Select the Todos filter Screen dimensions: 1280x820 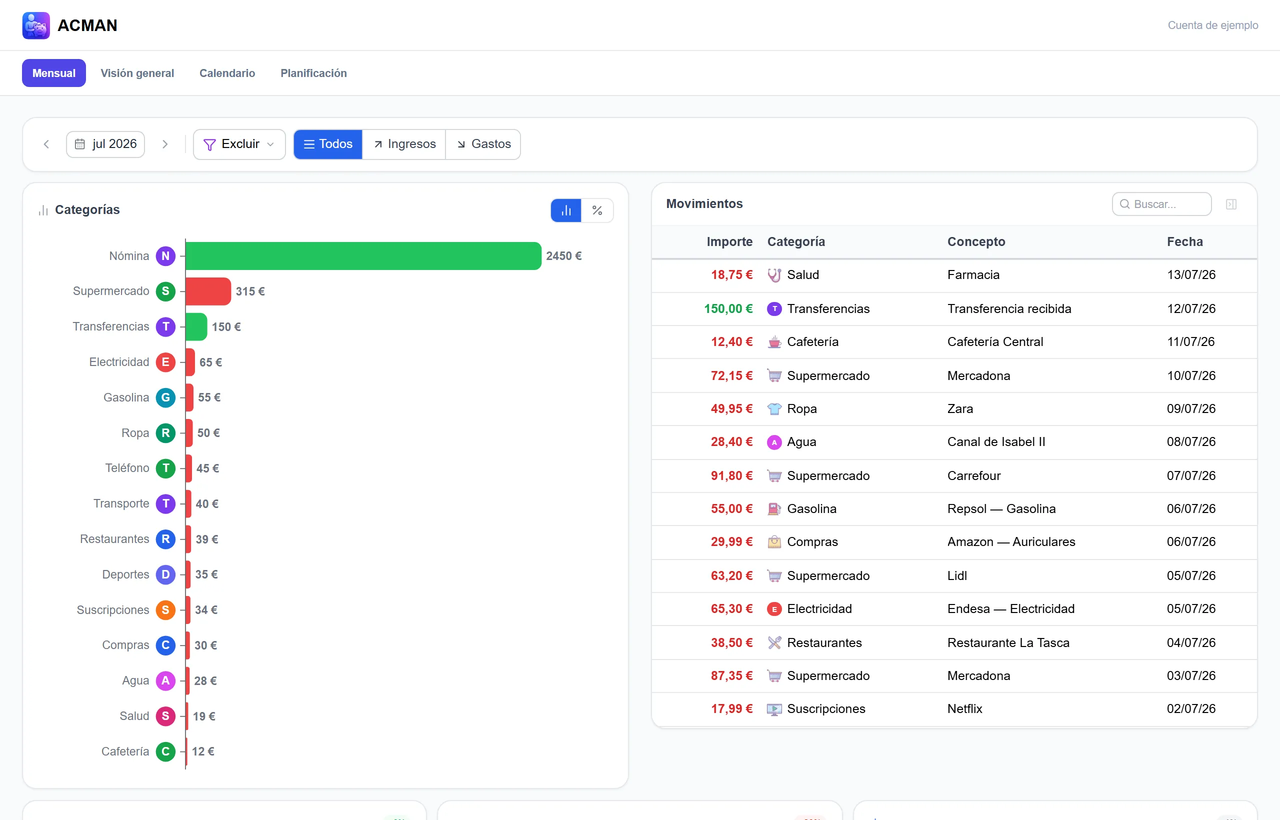[328, 144]
